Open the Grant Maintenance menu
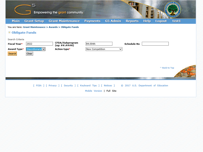The width and height of the screenshot is (203, 152). click(64, 21)
